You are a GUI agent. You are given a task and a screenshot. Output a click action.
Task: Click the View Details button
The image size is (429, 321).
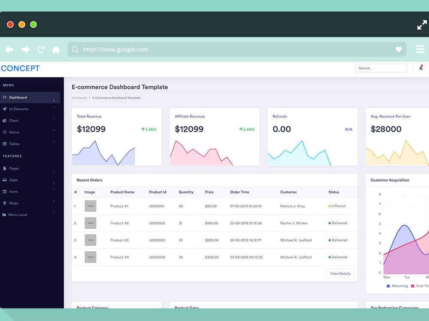(x=340, y=273)
